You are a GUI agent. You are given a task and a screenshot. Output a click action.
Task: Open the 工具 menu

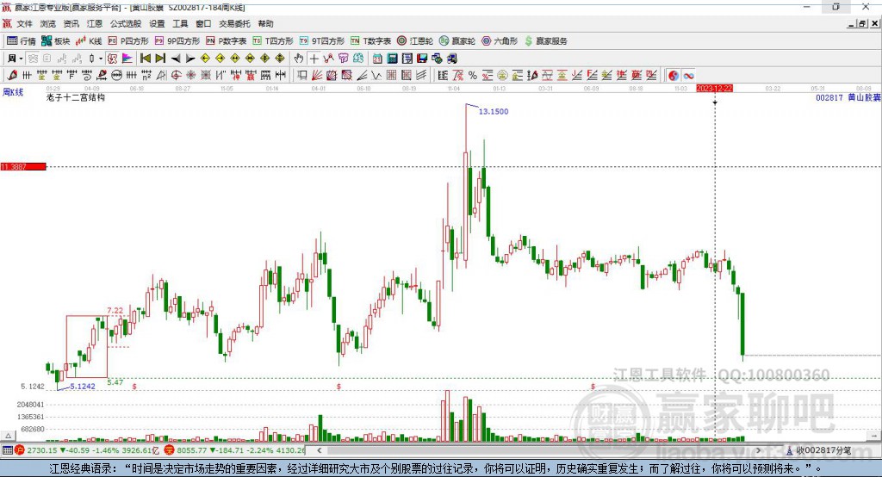tap(180, 23)
